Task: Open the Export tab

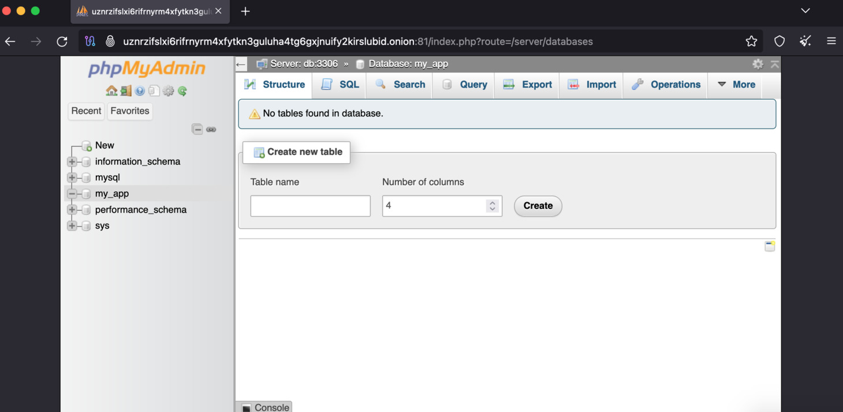Action: (x=527, y=85)
